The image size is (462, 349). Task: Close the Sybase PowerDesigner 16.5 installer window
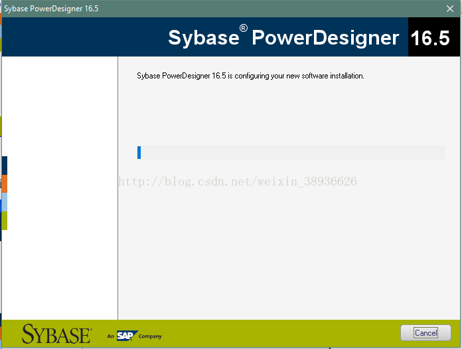click(x=450, y=9)
